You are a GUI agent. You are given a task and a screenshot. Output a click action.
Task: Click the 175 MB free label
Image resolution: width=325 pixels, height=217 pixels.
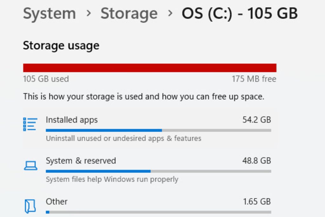tap(254, 79)
